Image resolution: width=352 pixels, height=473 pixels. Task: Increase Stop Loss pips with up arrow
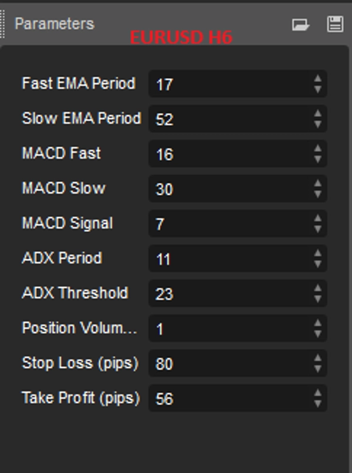point(317,358)
